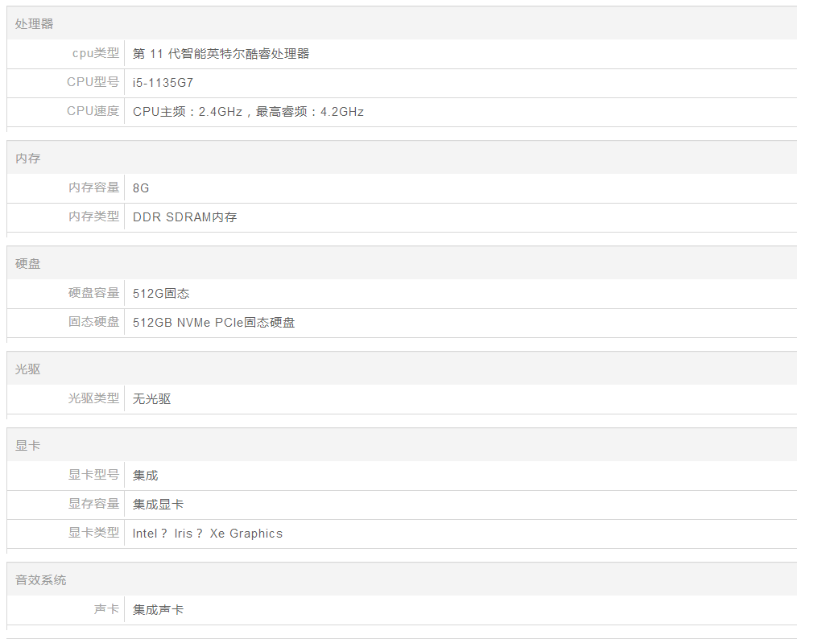Click the 处理器 section header
This screenshot has height=639, width=814.
click(x=34, y=24)
